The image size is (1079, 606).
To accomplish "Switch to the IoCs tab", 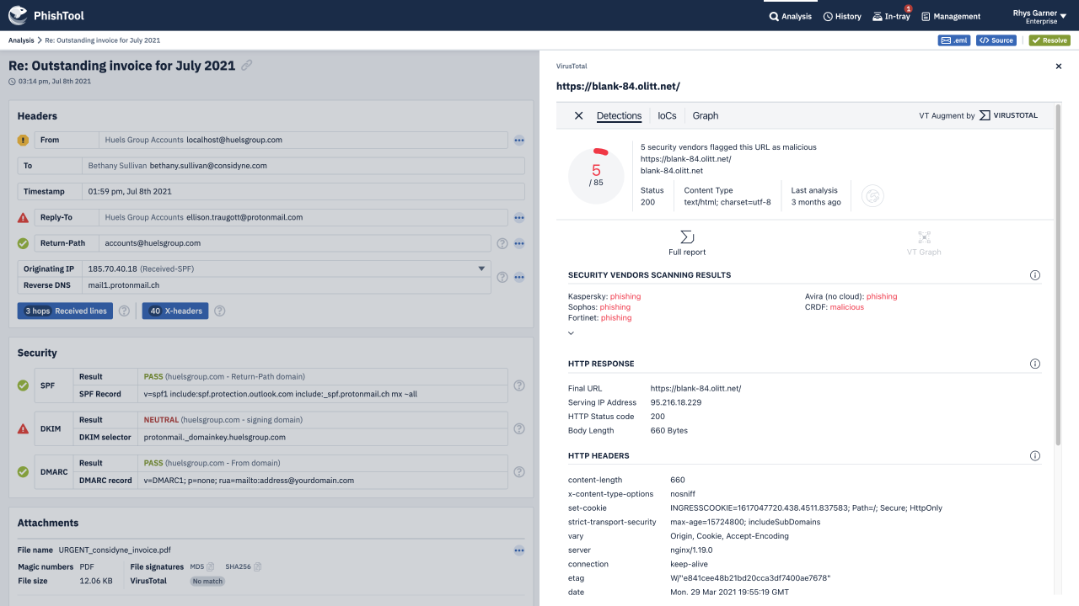I will (667, 116).
